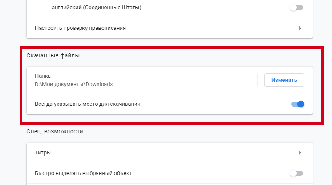Click blank area under Скачанные файлы card

tap(168, 119)
